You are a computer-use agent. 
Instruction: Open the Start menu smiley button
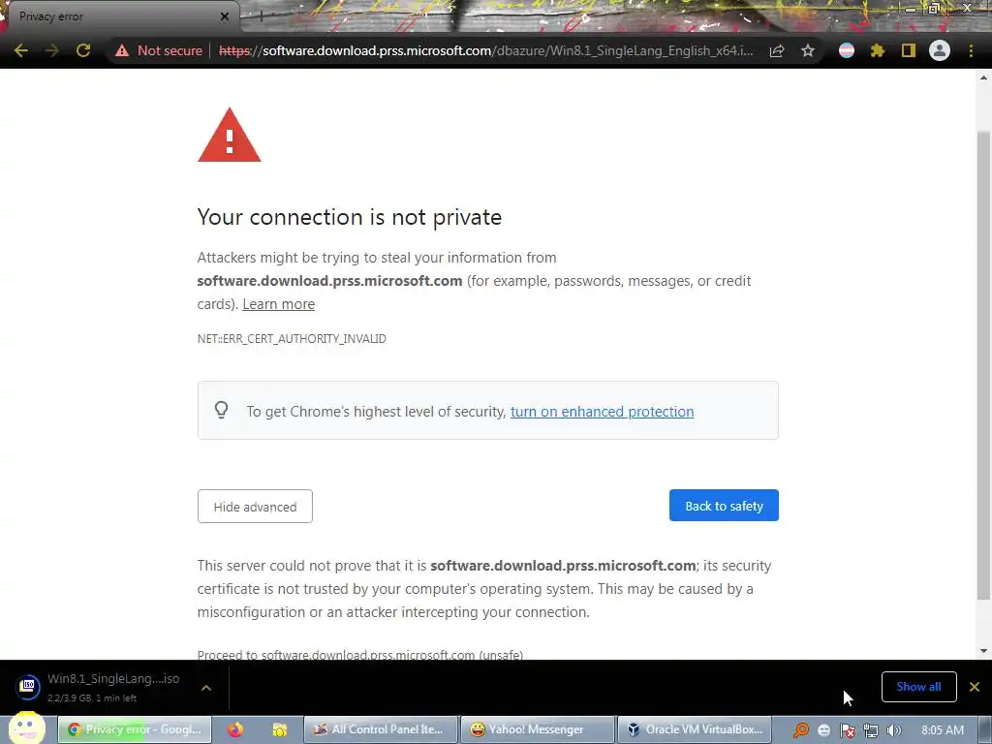(x=27, y=728)
